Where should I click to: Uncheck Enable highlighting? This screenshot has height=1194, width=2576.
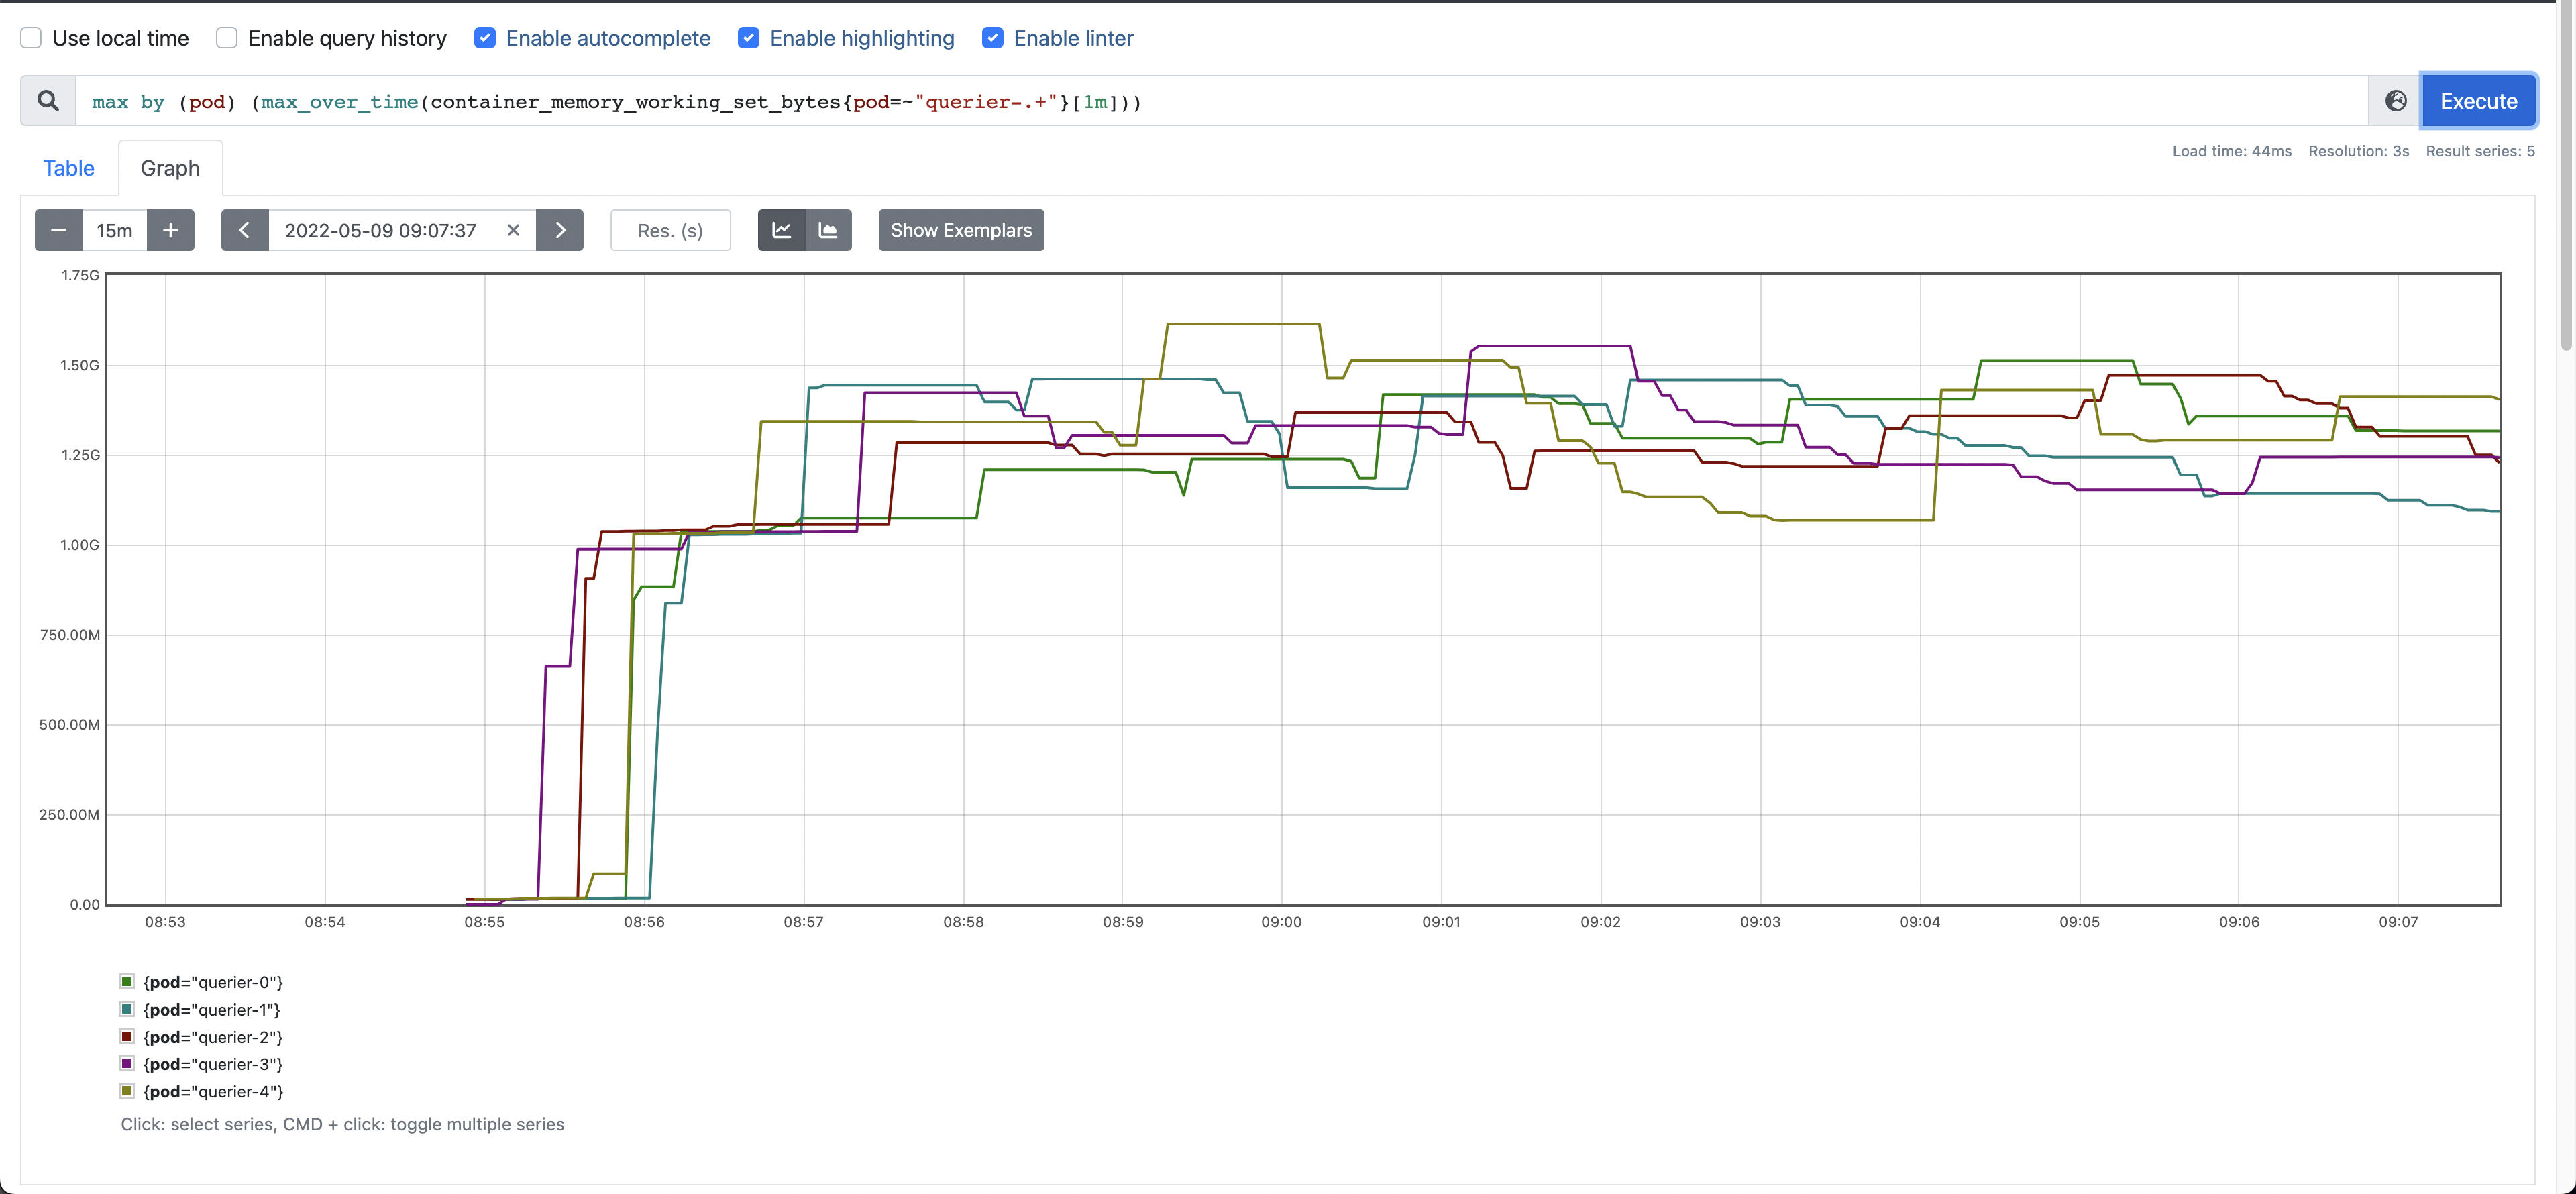(x=749, y=37)
